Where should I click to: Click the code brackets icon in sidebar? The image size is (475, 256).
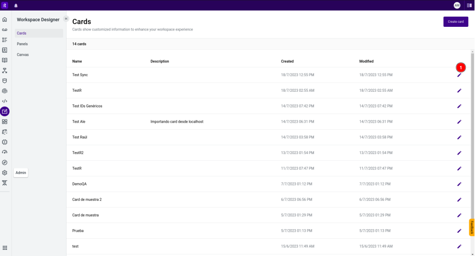pyautogui.click(x=5, y=101)
